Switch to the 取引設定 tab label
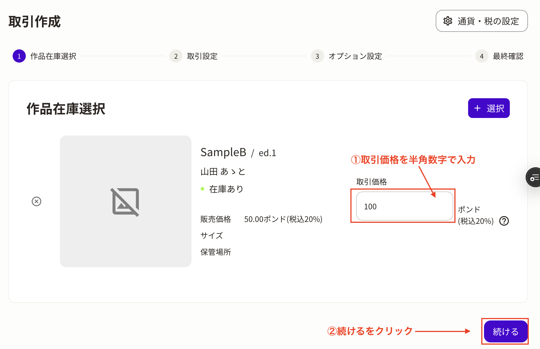 tap(202, 56)
